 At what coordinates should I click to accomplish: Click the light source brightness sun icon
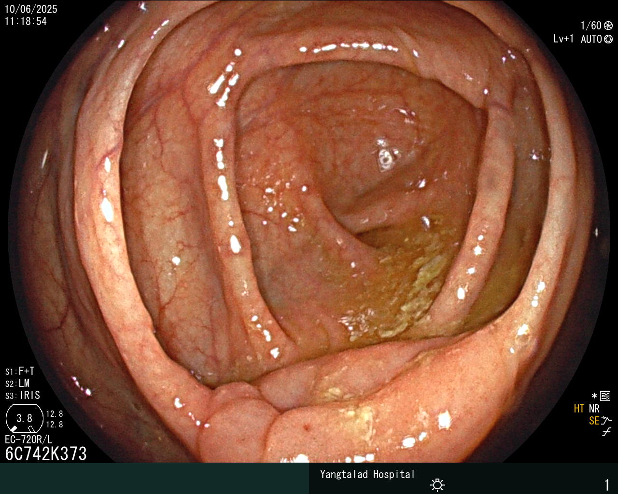[437, 484]
